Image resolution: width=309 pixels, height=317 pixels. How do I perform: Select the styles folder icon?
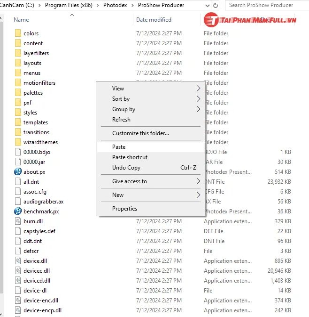[18, 113]
